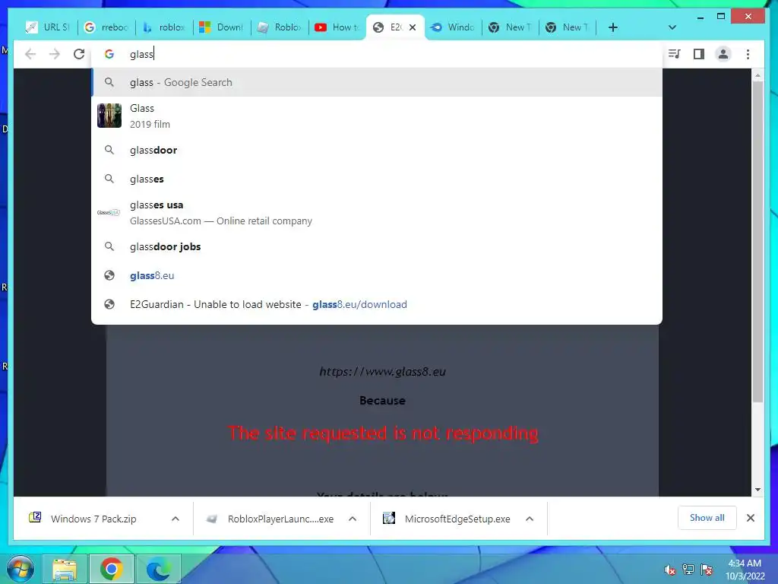
Task: Select the glassdoor jobs suggestion
Action: [377, 247]
